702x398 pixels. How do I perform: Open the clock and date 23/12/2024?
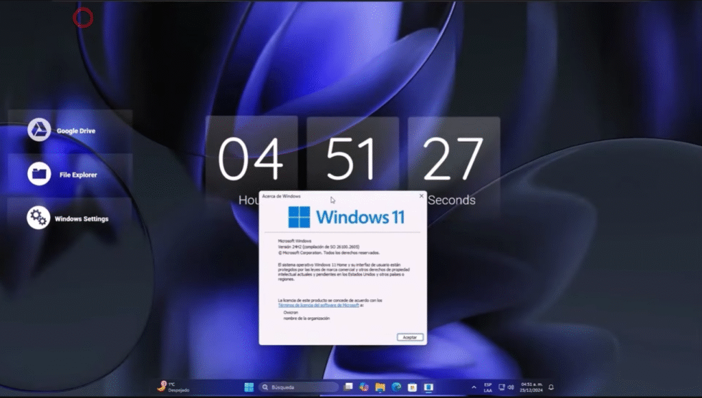[x=531, y=387]
